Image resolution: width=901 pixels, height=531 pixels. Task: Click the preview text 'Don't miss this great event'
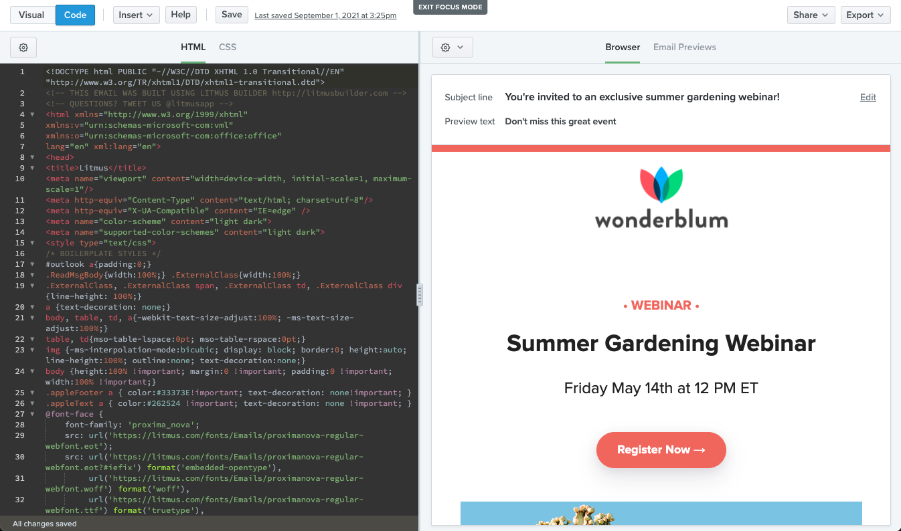pyautogui.click(x=560, y=121)
